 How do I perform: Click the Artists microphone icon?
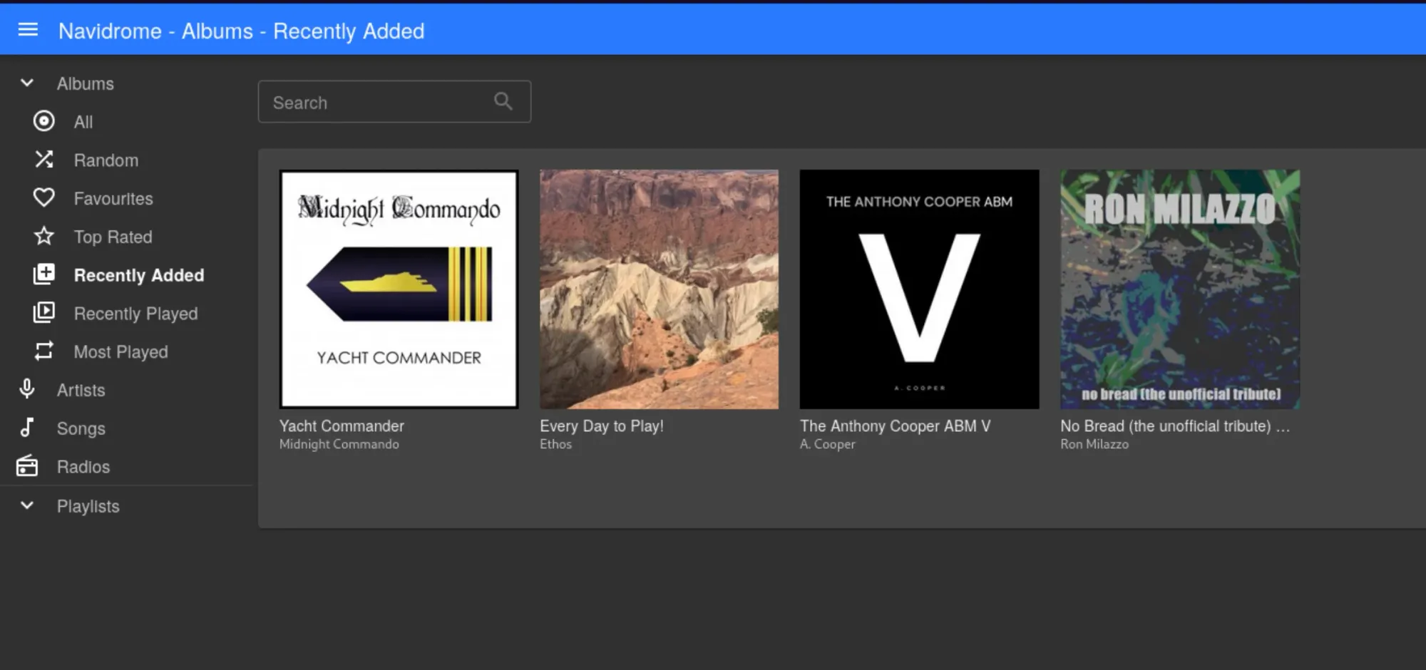coord(27,389)
